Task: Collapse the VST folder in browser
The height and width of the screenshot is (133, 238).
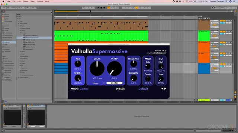Action: [x=17, y=19]
